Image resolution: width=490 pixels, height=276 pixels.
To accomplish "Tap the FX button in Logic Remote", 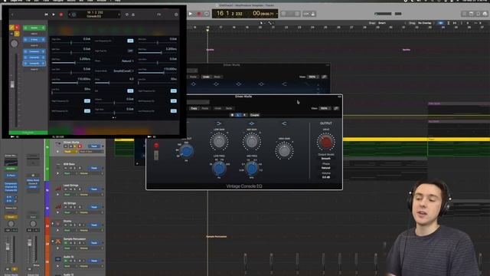I will (x=158, y=15).
